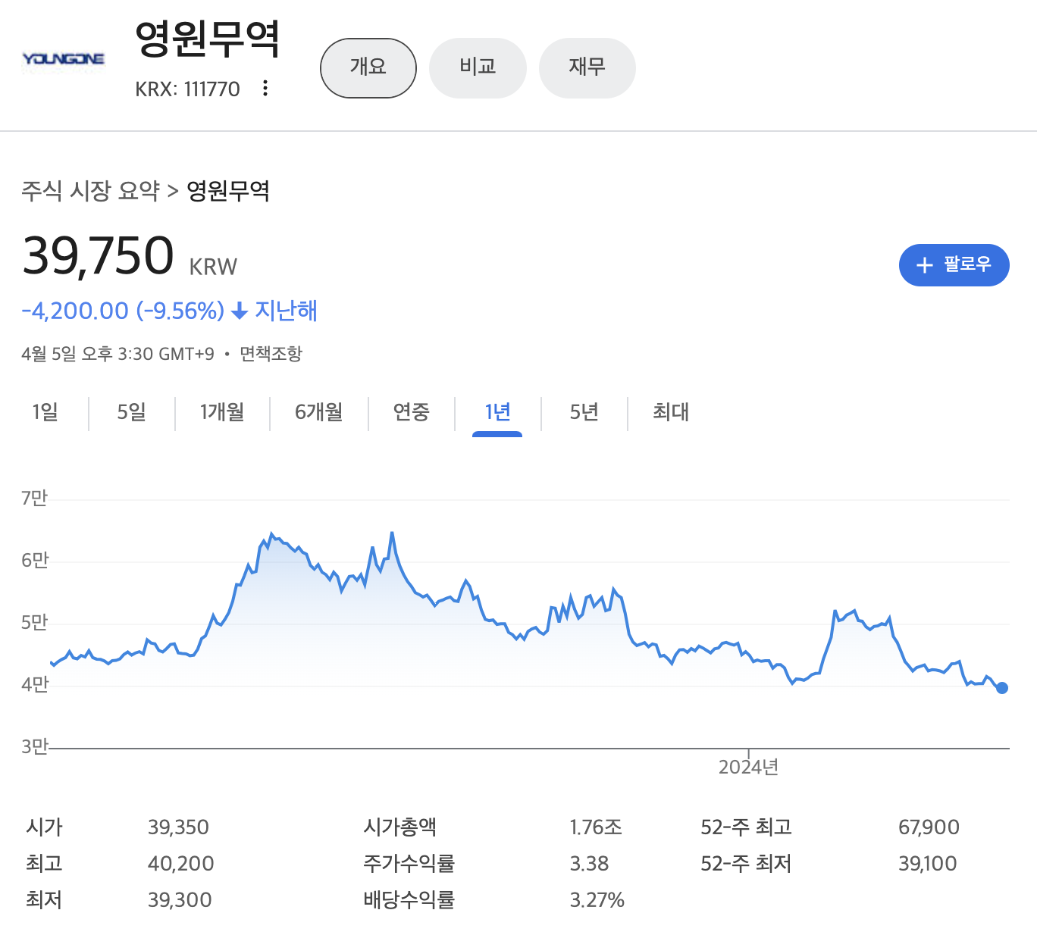Click the 배당수익률 value 3.27%
The image size is (1037, 935).
click(597, 900)
